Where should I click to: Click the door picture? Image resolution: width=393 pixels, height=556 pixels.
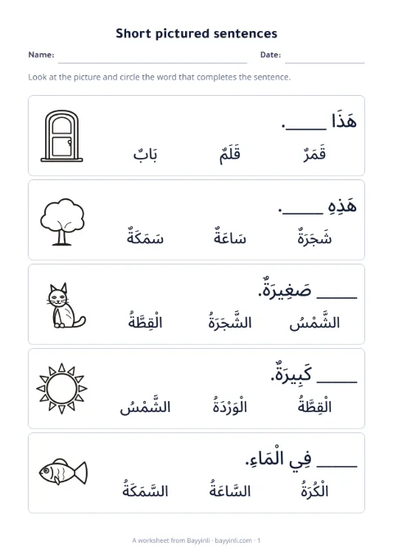61,136
